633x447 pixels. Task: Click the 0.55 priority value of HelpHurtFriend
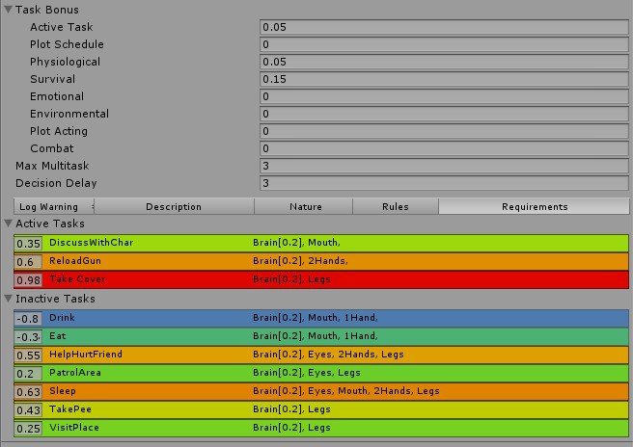pos(28,355)
